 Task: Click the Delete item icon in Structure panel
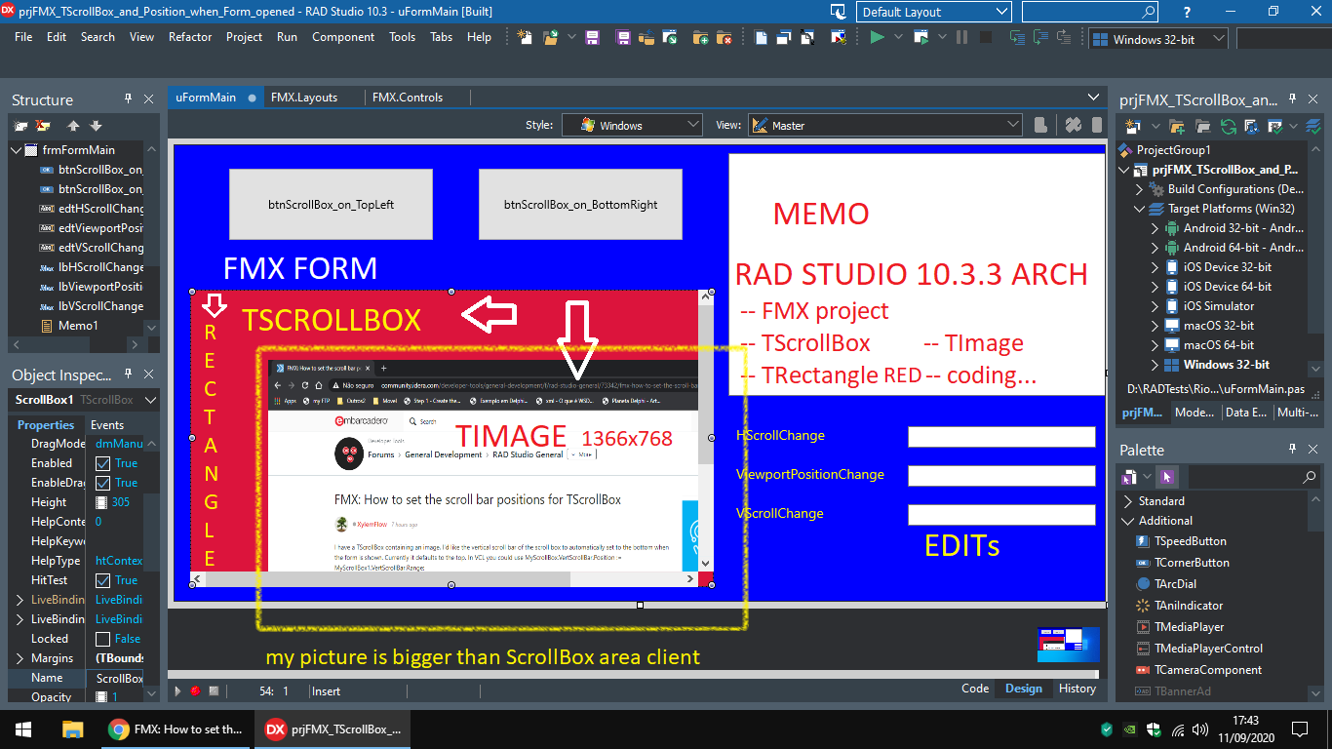point(43,126)
